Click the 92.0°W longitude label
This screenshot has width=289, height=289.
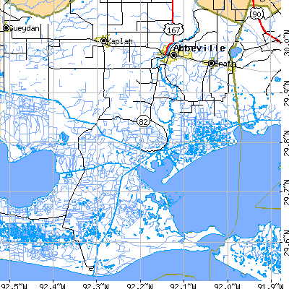click(x=228, y=286)
